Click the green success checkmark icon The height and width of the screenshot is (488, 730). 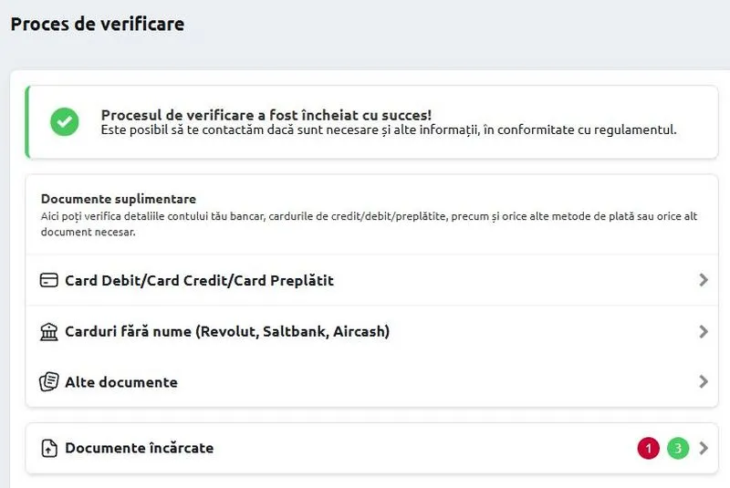64,122
